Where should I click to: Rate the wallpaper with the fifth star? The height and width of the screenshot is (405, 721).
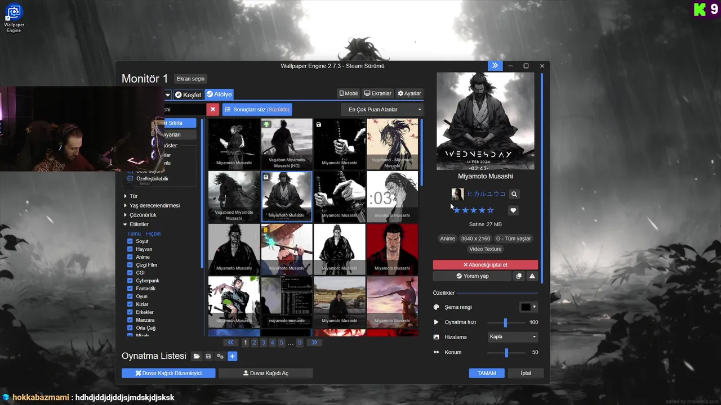point(490,210)
